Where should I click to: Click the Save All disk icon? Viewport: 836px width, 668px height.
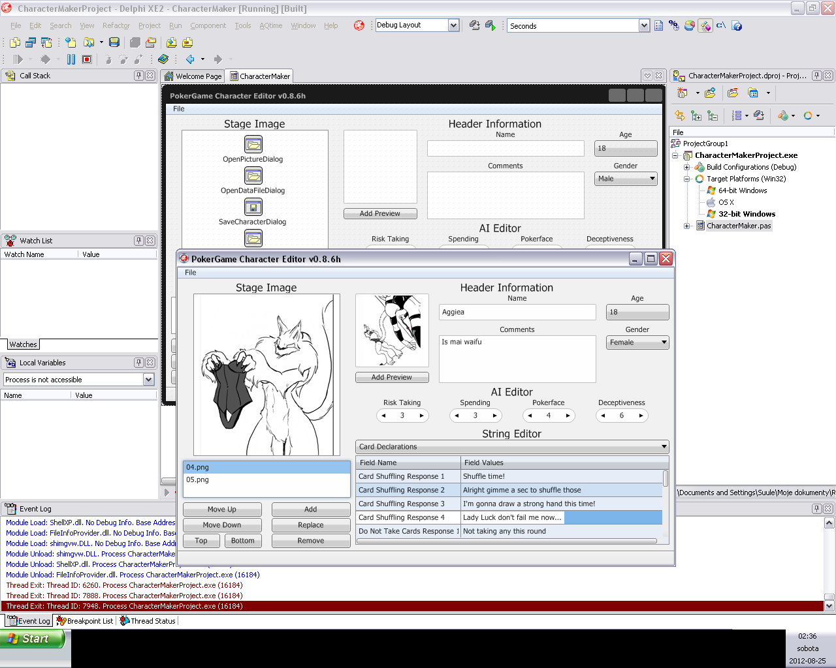point(114,42)
